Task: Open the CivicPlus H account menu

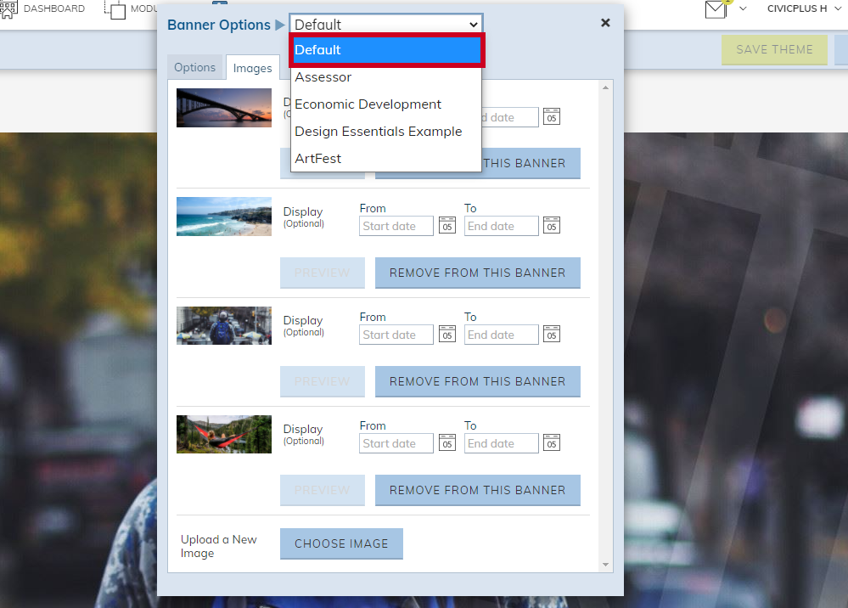Action: point(804,8)
